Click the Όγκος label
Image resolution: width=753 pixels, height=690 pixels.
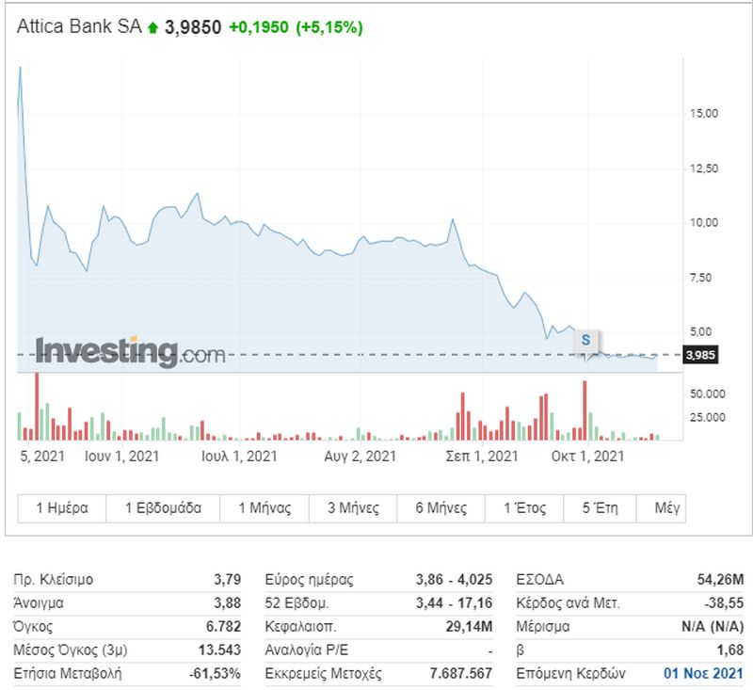coord(33,626)
